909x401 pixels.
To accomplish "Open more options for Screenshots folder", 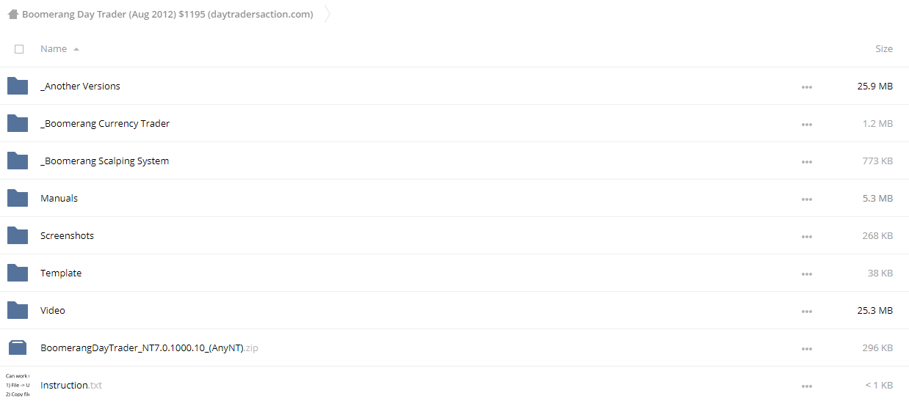I will [807, 236].
